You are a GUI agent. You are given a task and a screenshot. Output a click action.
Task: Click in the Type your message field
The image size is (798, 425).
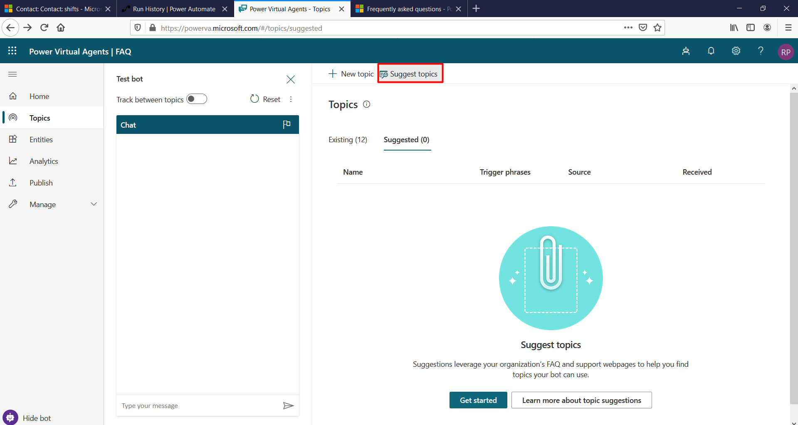click(200, 405)
